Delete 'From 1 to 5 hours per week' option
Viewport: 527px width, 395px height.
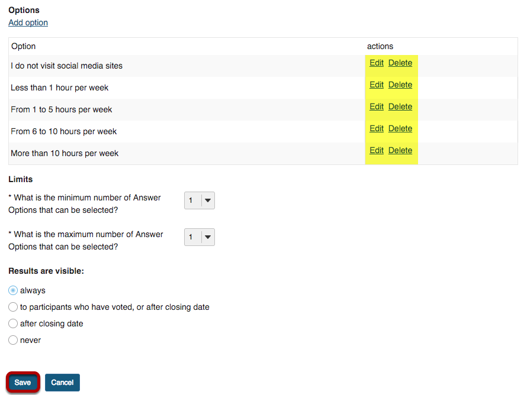point(400,106)
